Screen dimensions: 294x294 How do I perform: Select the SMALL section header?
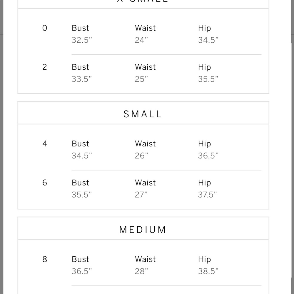tap(143, 114)
